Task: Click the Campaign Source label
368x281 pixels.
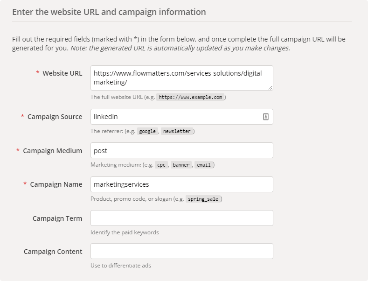Action: [x=55, y=117]
